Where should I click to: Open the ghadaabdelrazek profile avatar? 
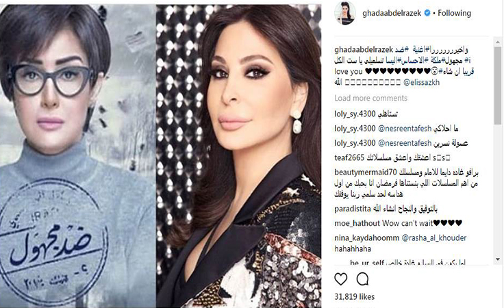(x=345, y=13)
